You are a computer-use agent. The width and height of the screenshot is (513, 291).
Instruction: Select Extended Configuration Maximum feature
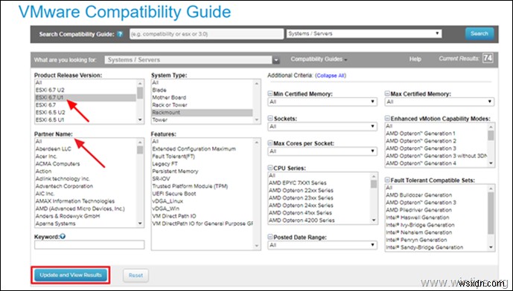click(x=202, y=149)
